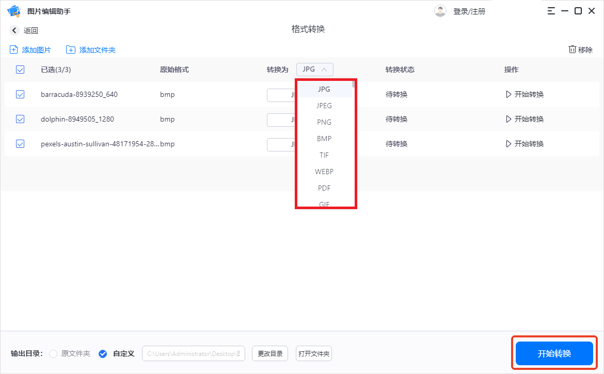Viewport: 604px width, 374px height.
Task: Choose PNG from the format dropdown
Action: (x=324, y=122)
